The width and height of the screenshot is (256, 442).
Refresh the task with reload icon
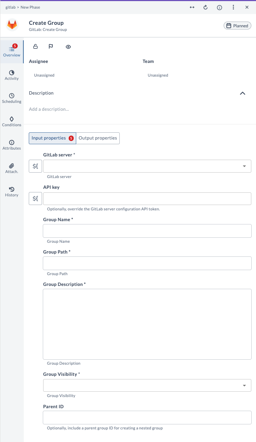point(206,7)
